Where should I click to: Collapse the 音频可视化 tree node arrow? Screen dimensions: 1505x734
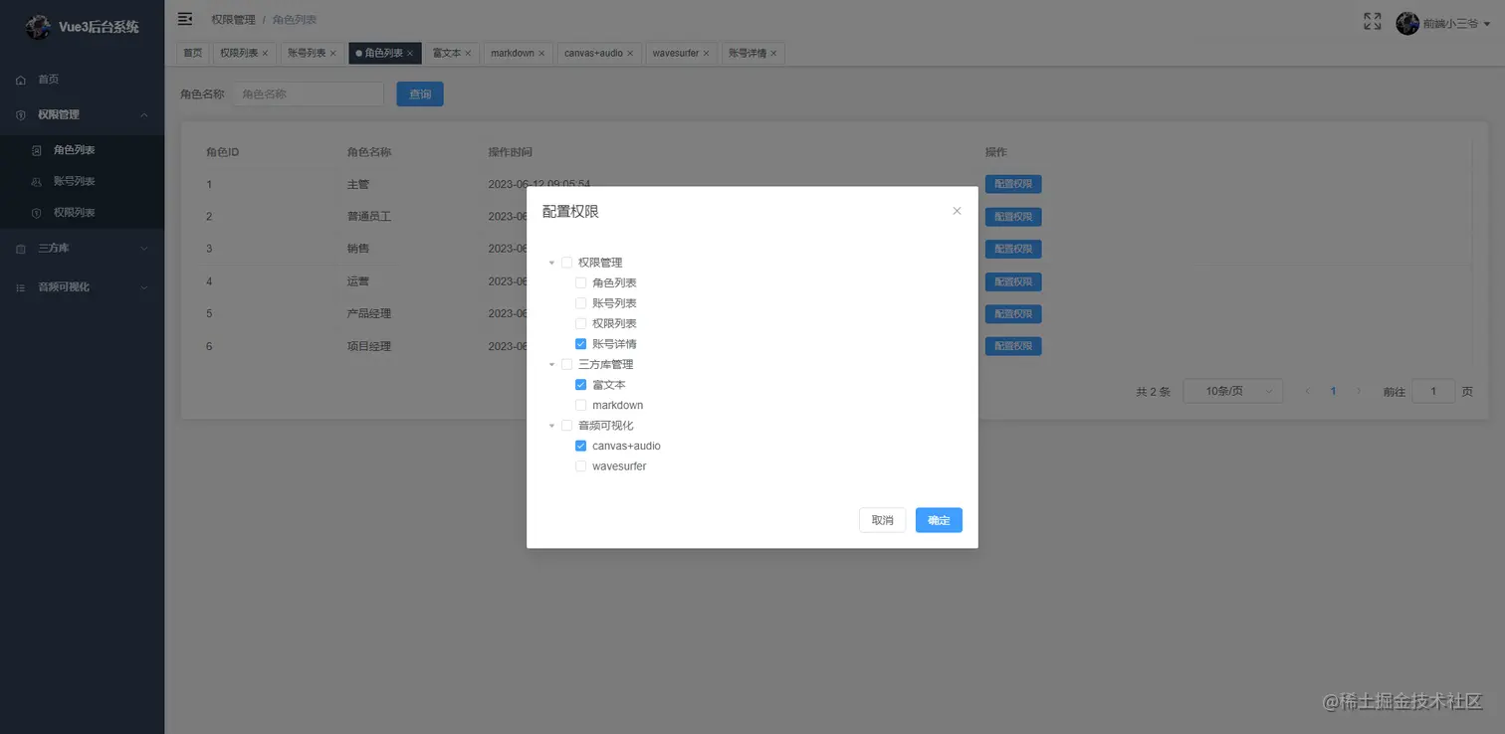551,426
